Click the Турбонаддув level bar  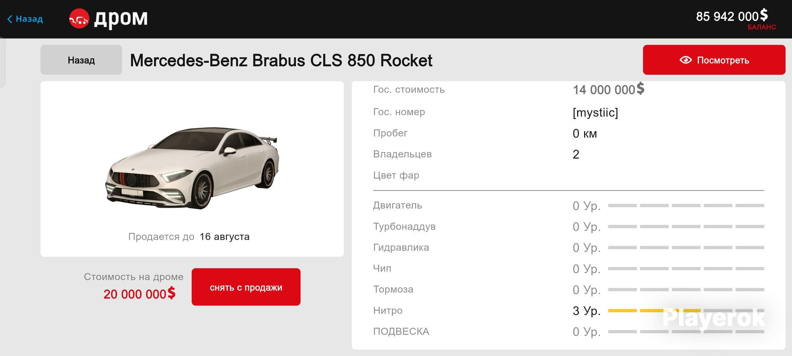686,227
